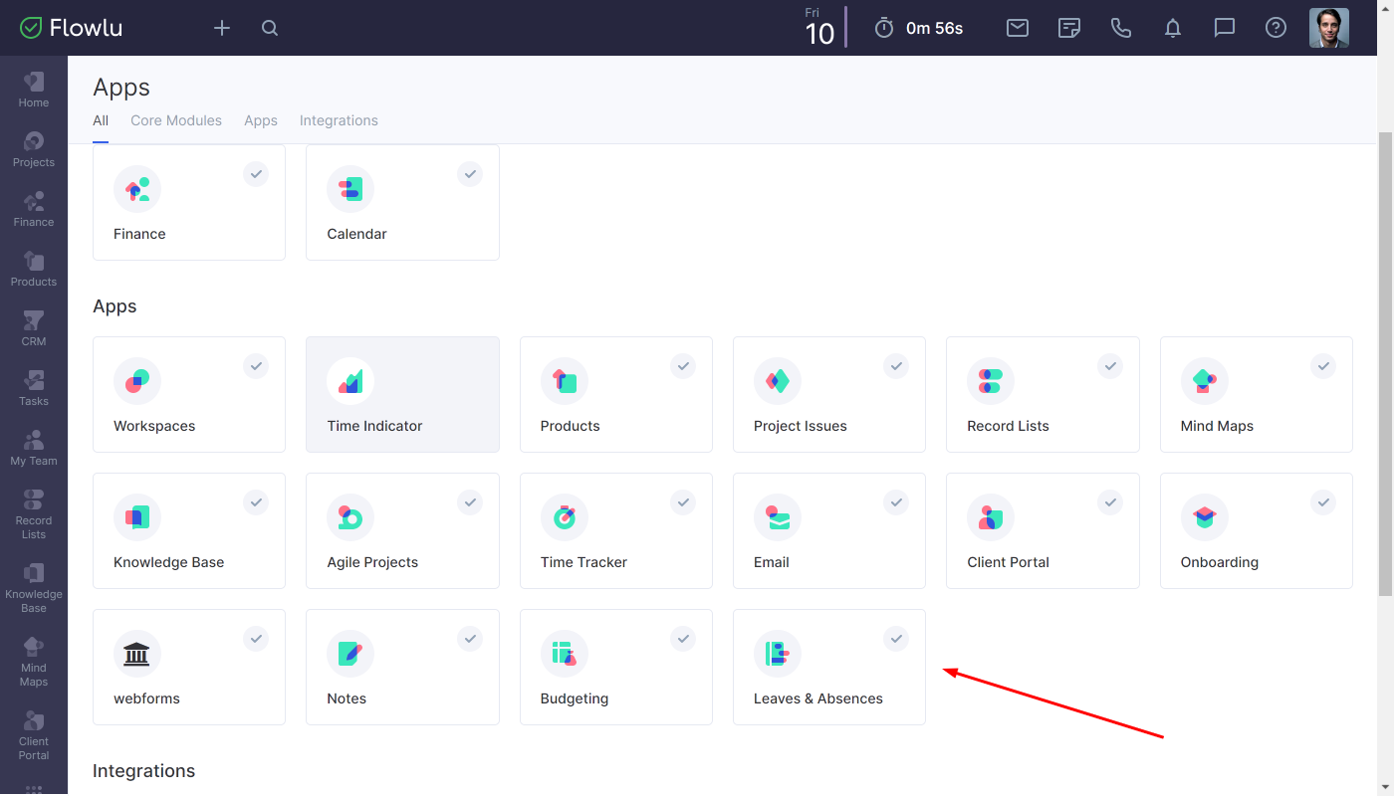Switch to the Apps tab

pos(261,120)
